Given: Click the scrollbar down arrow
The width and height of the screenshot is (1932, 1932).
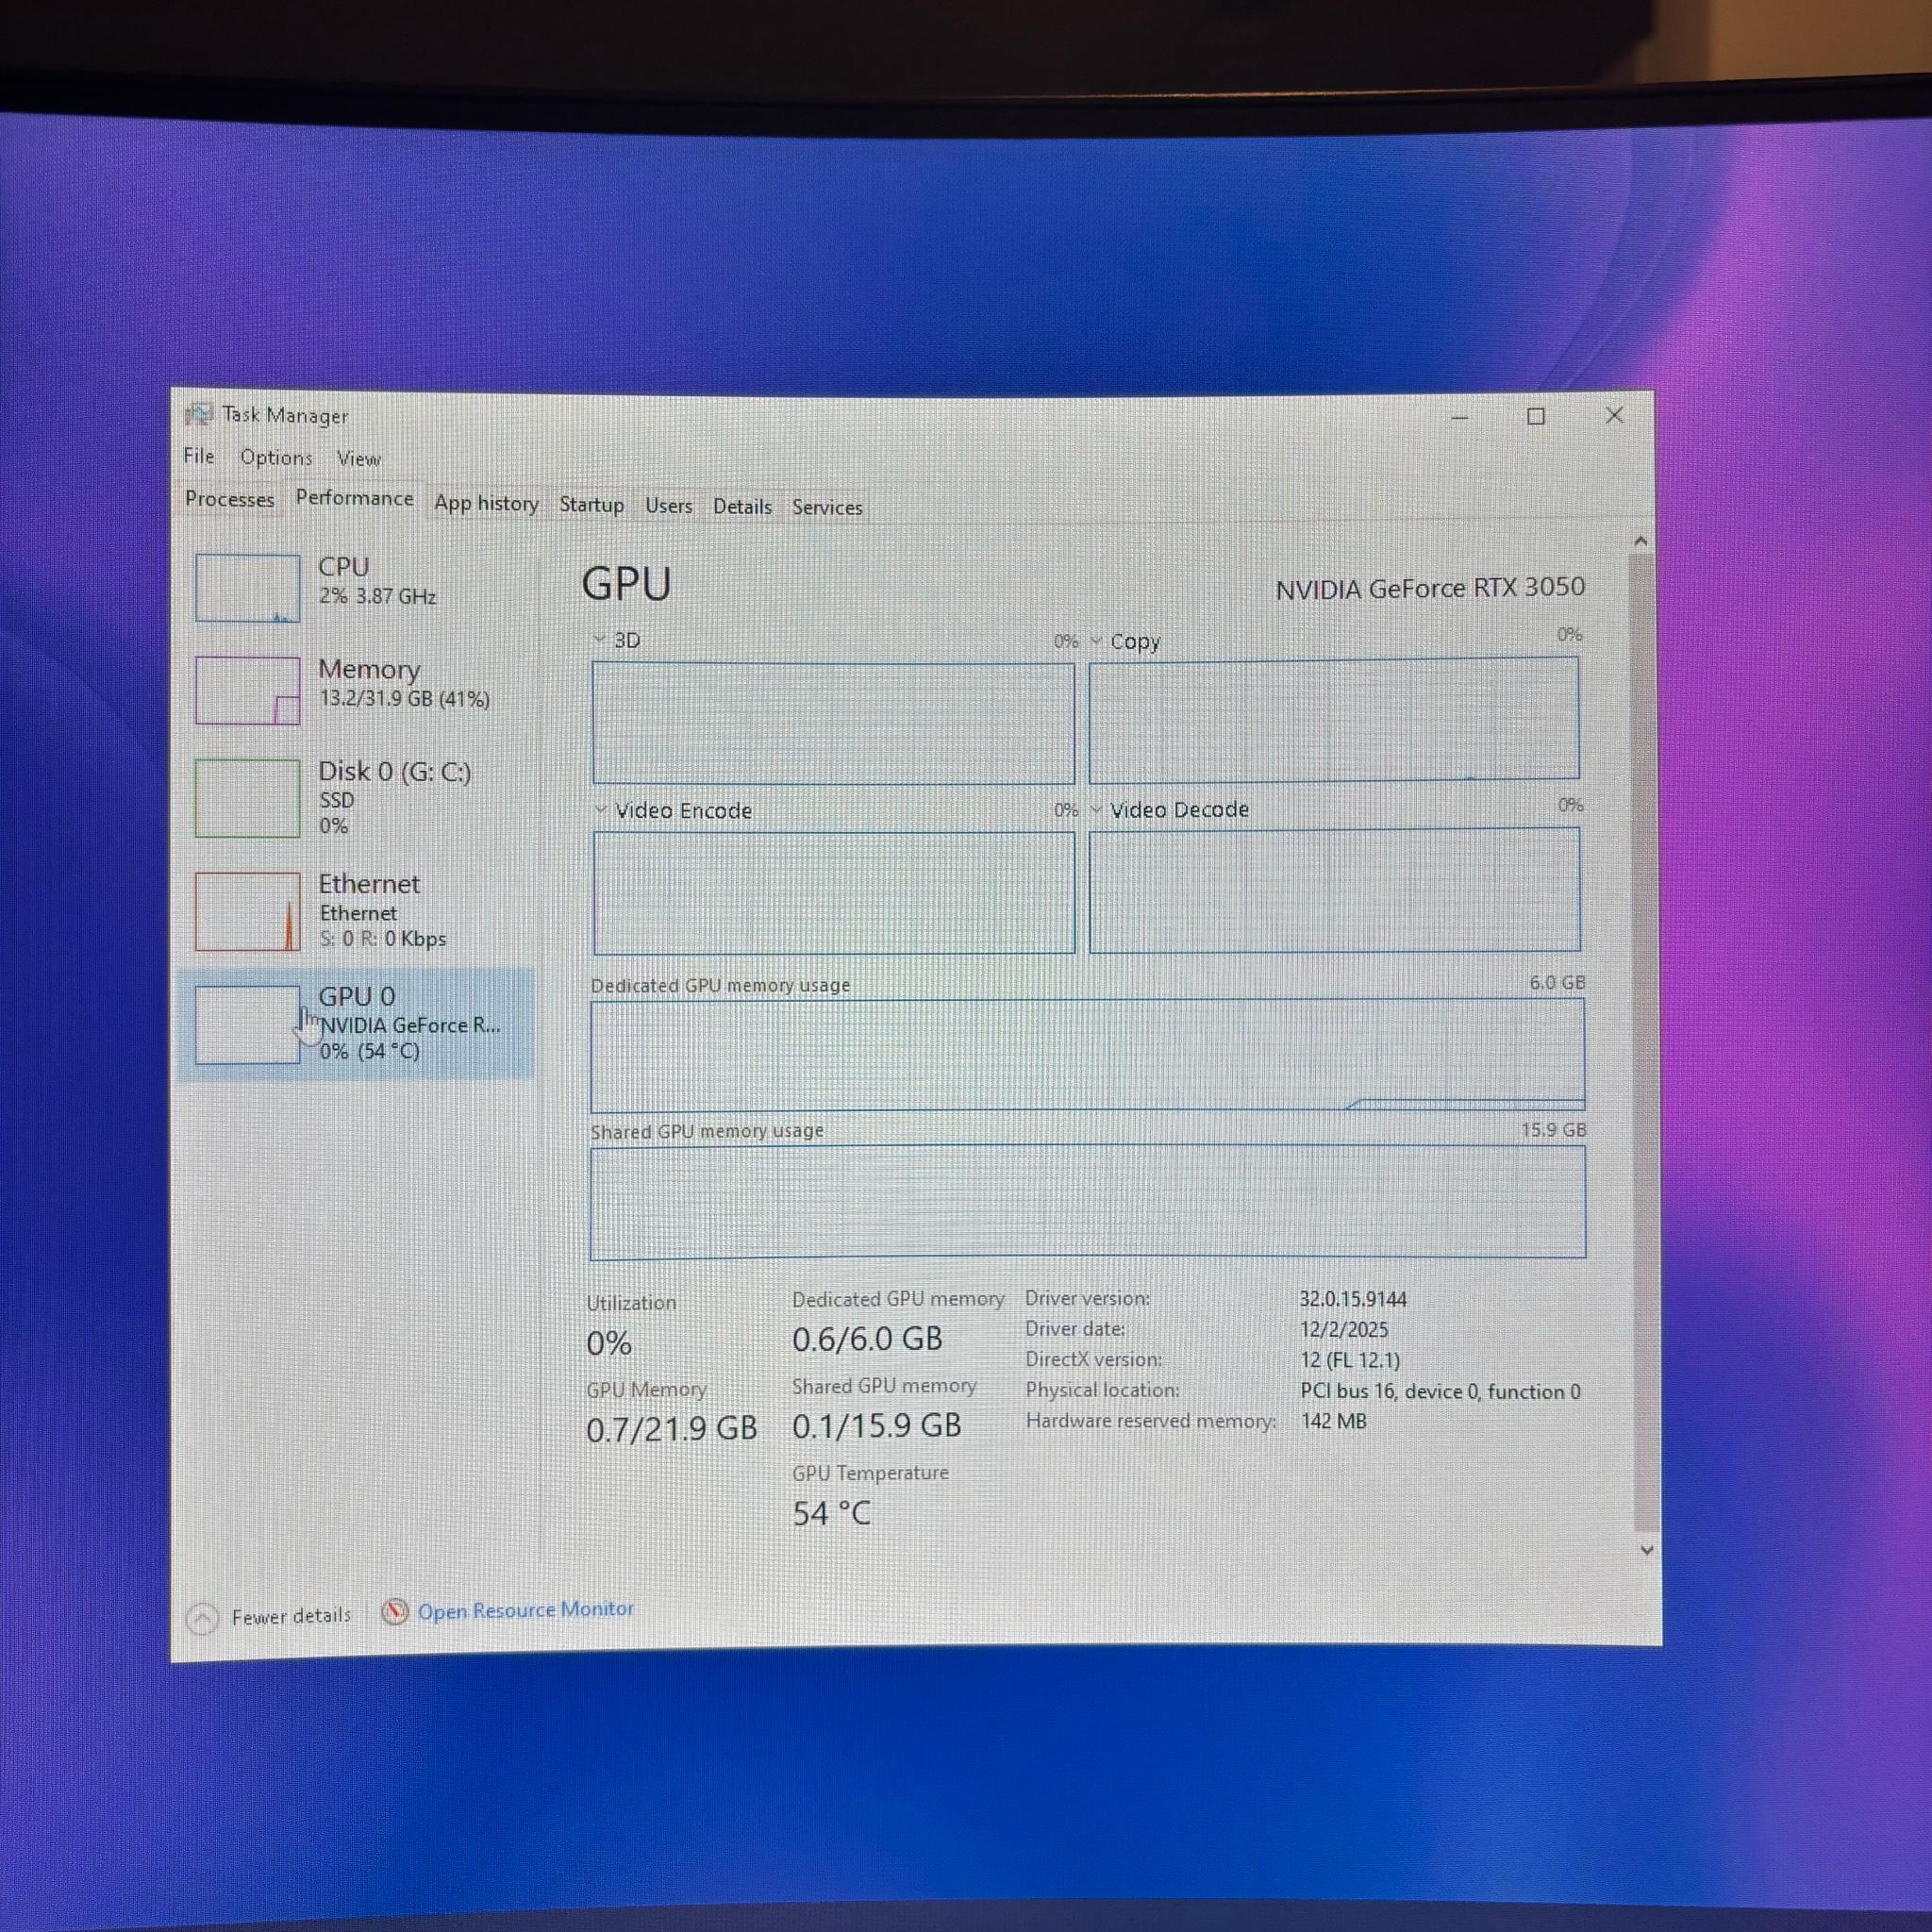Looking at the screenshot, I should 1647,1550.
